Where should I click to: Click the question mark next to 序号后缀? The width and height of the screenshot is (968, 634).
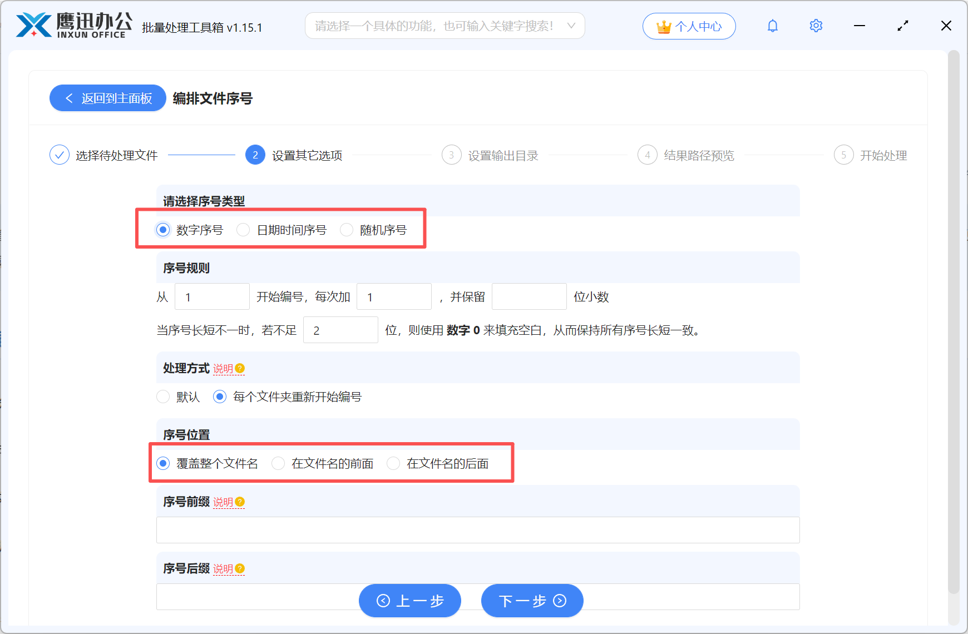[x=240, y=568]
